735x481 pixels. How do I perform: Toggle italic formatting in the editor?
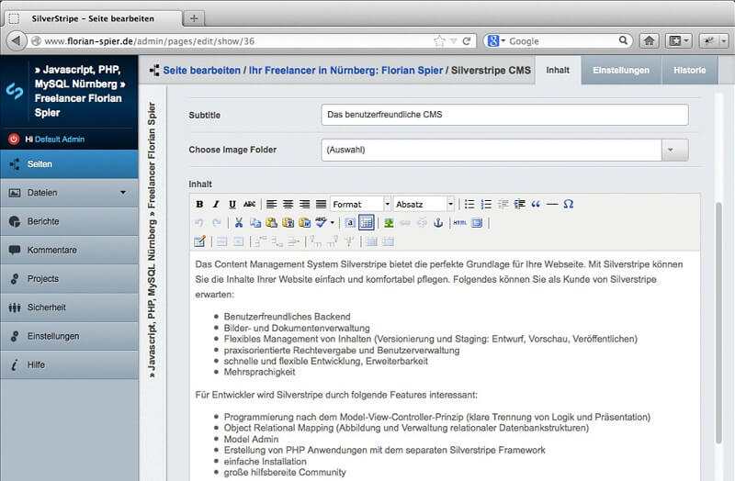(x=216, y=204)
